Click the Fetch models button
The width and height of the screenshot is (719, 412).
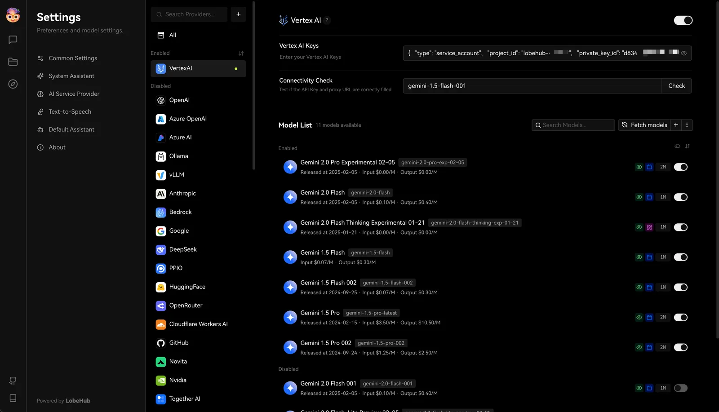pyautogui.click(x=644, y=125)
